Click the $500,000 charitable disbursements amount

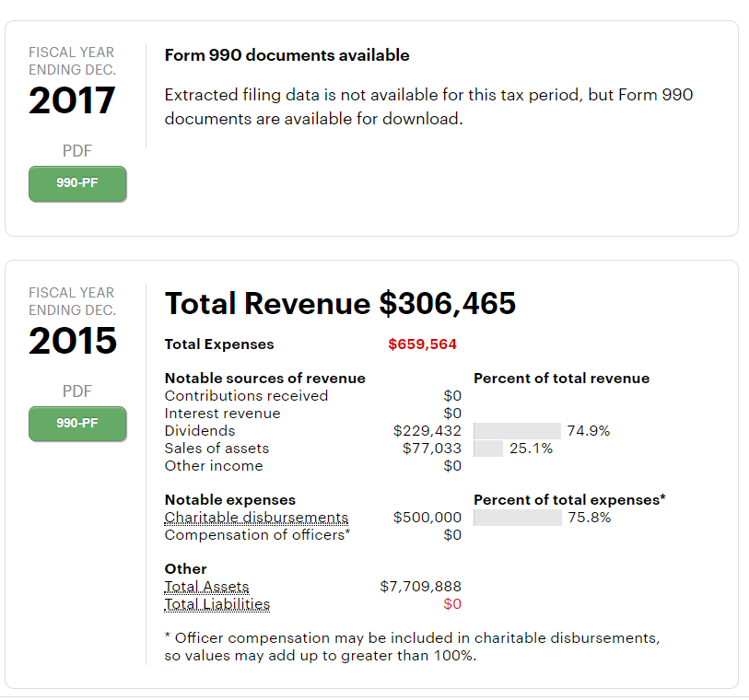(427, 517)
